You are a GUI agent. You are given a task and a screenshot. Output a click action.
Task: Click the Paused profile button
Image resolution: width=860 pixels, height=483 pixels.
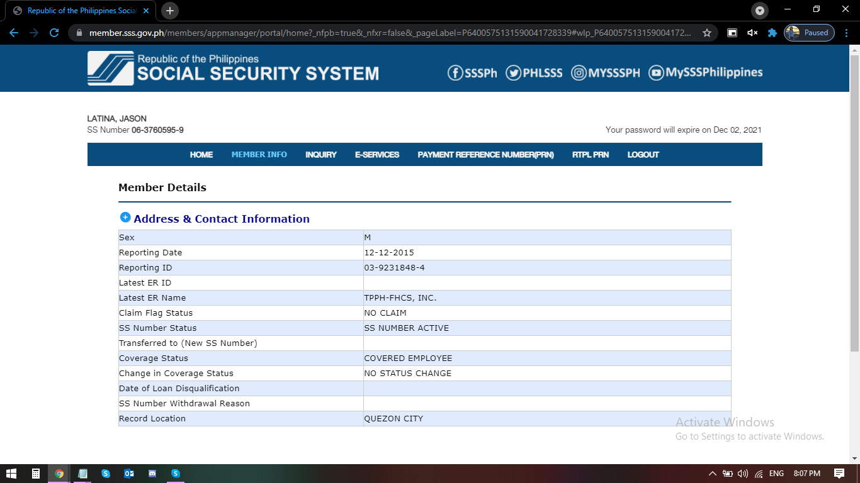tap(809, 33)
